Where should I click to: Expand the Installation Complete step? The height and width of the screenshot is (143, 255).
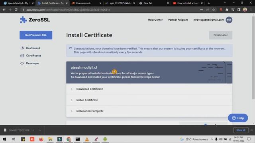149,111
